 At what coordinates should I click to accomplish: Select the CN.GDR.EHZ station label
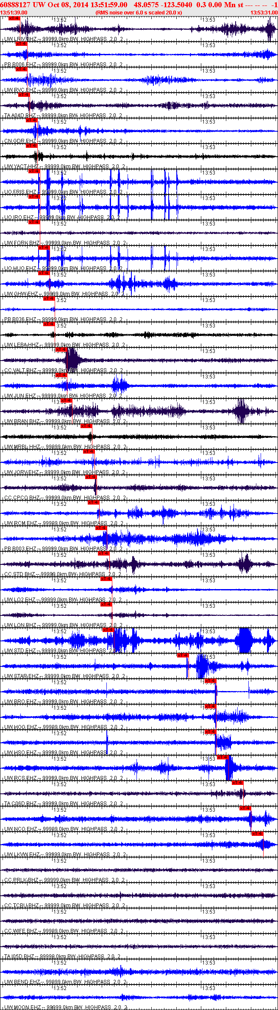coord(20,141)
